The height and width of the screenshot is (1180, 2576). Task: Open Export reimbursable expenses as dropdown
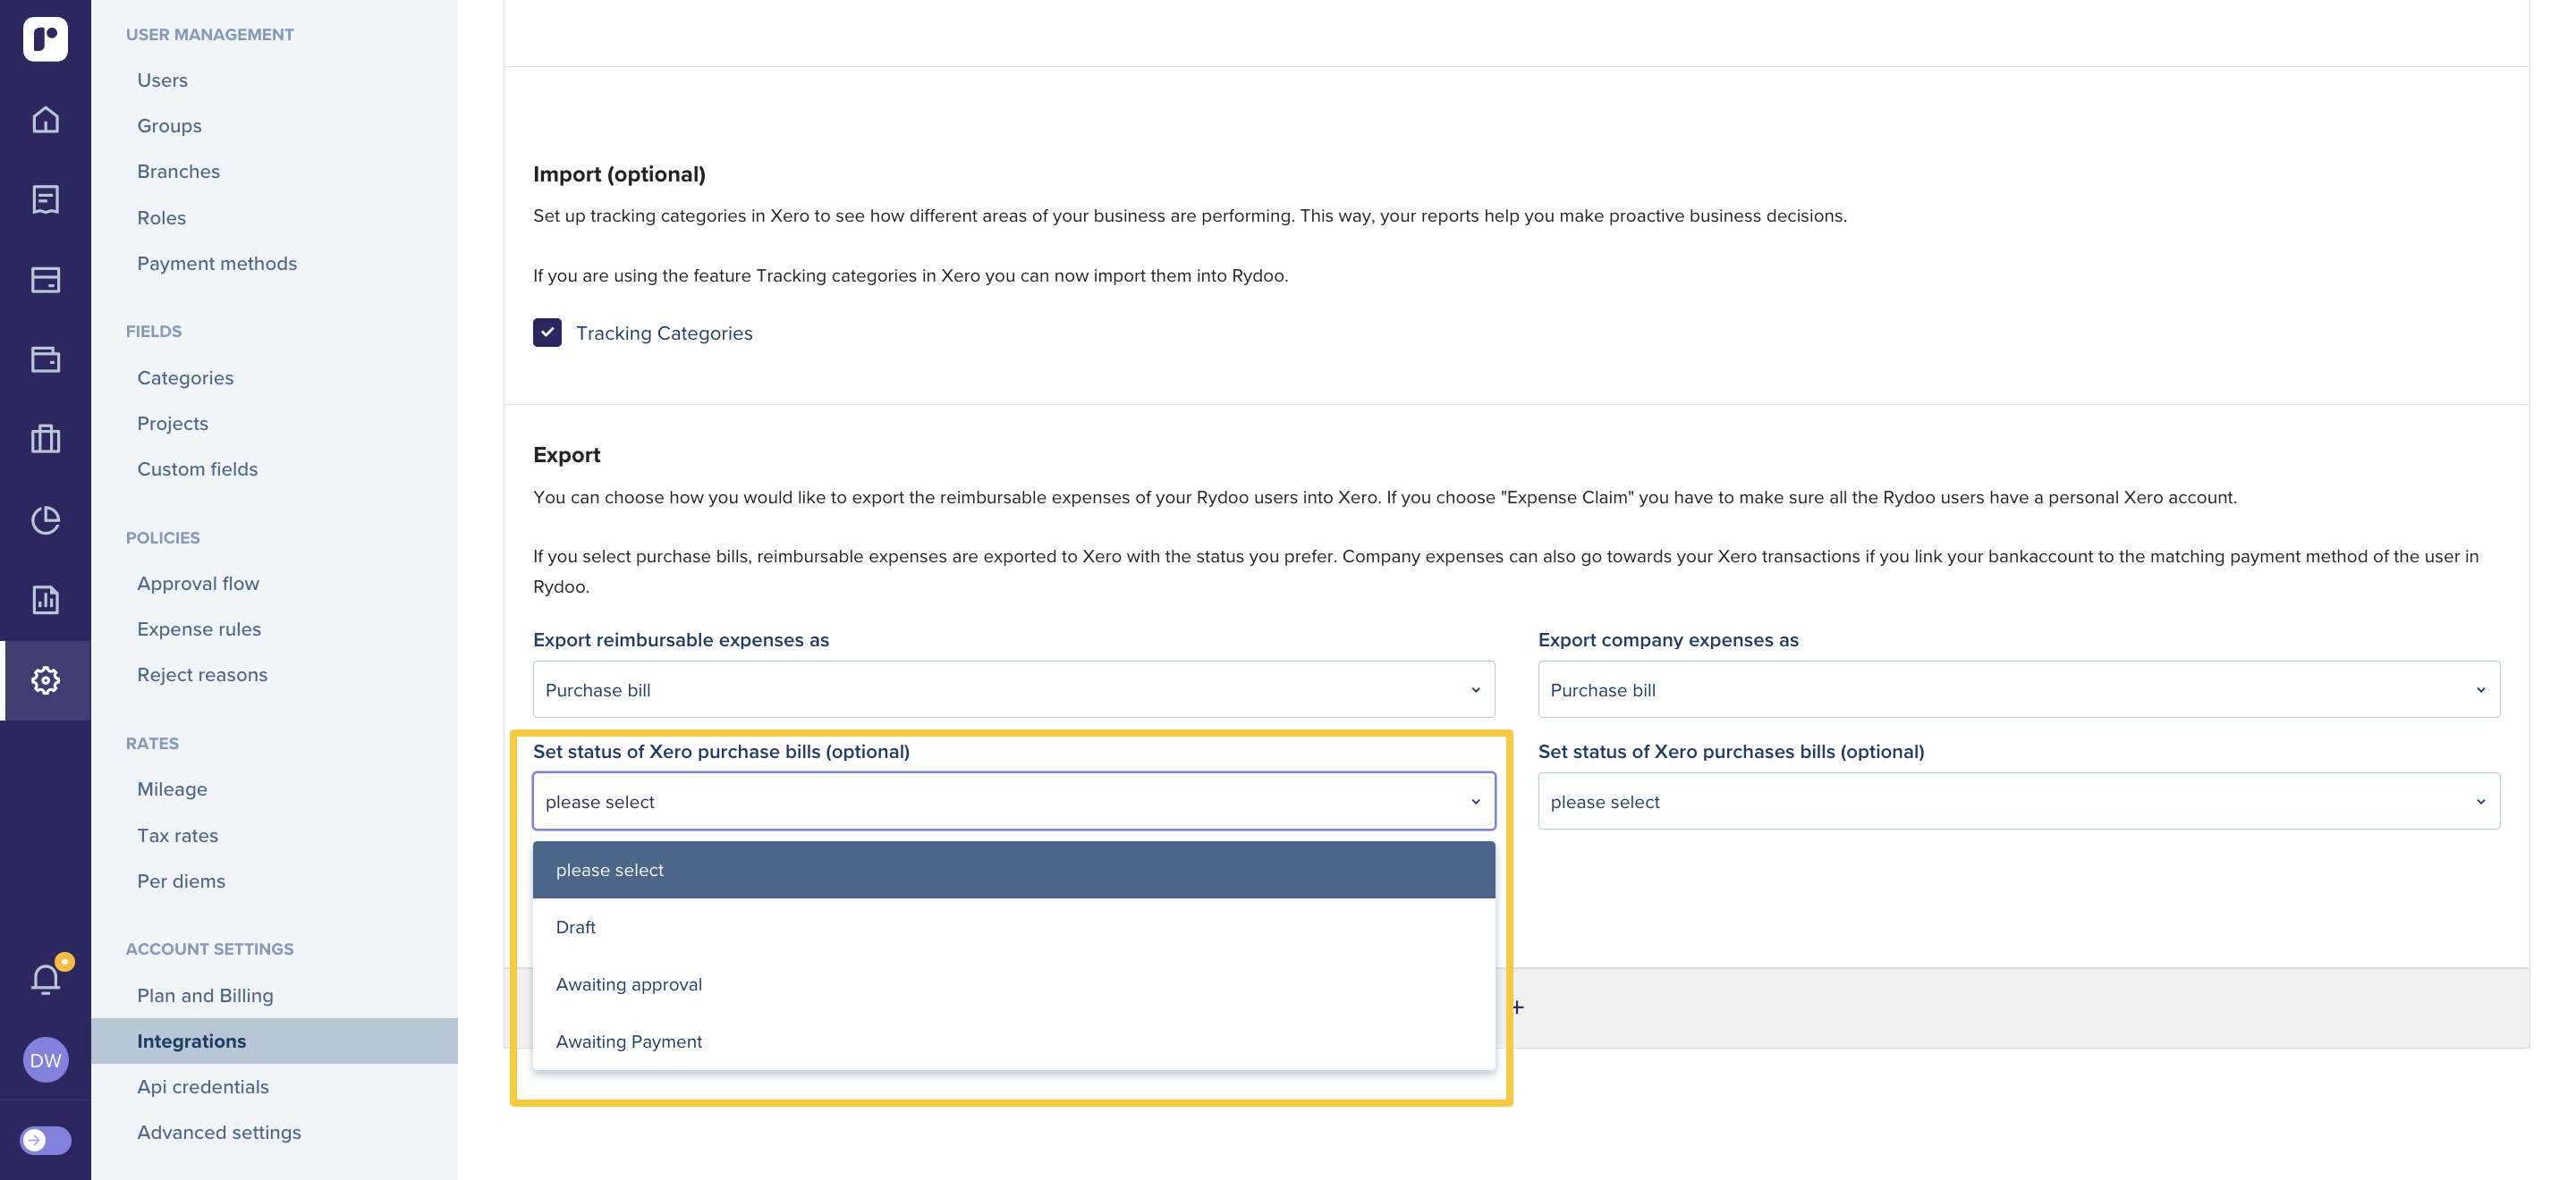point(1014,689)
